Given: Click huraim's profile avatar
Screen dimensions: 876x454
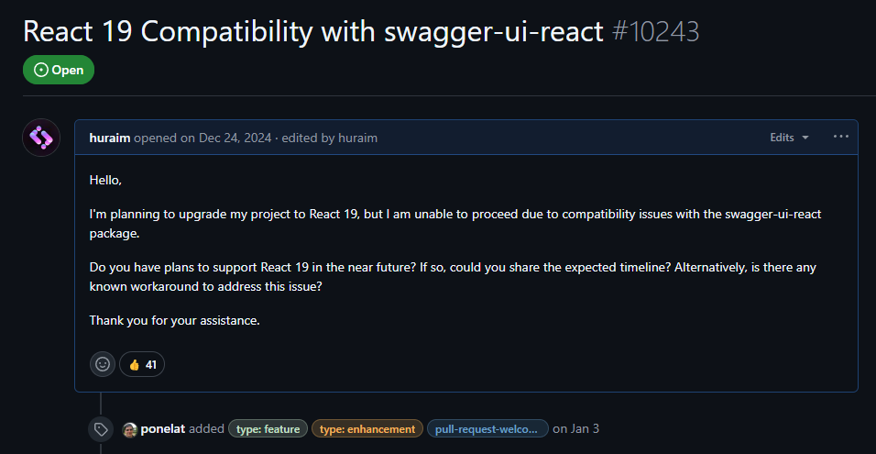Looking at the screenshot, I should [41, 138].
